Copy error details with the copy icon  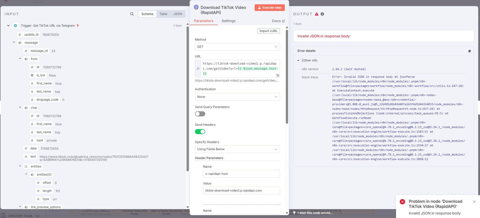470,51
